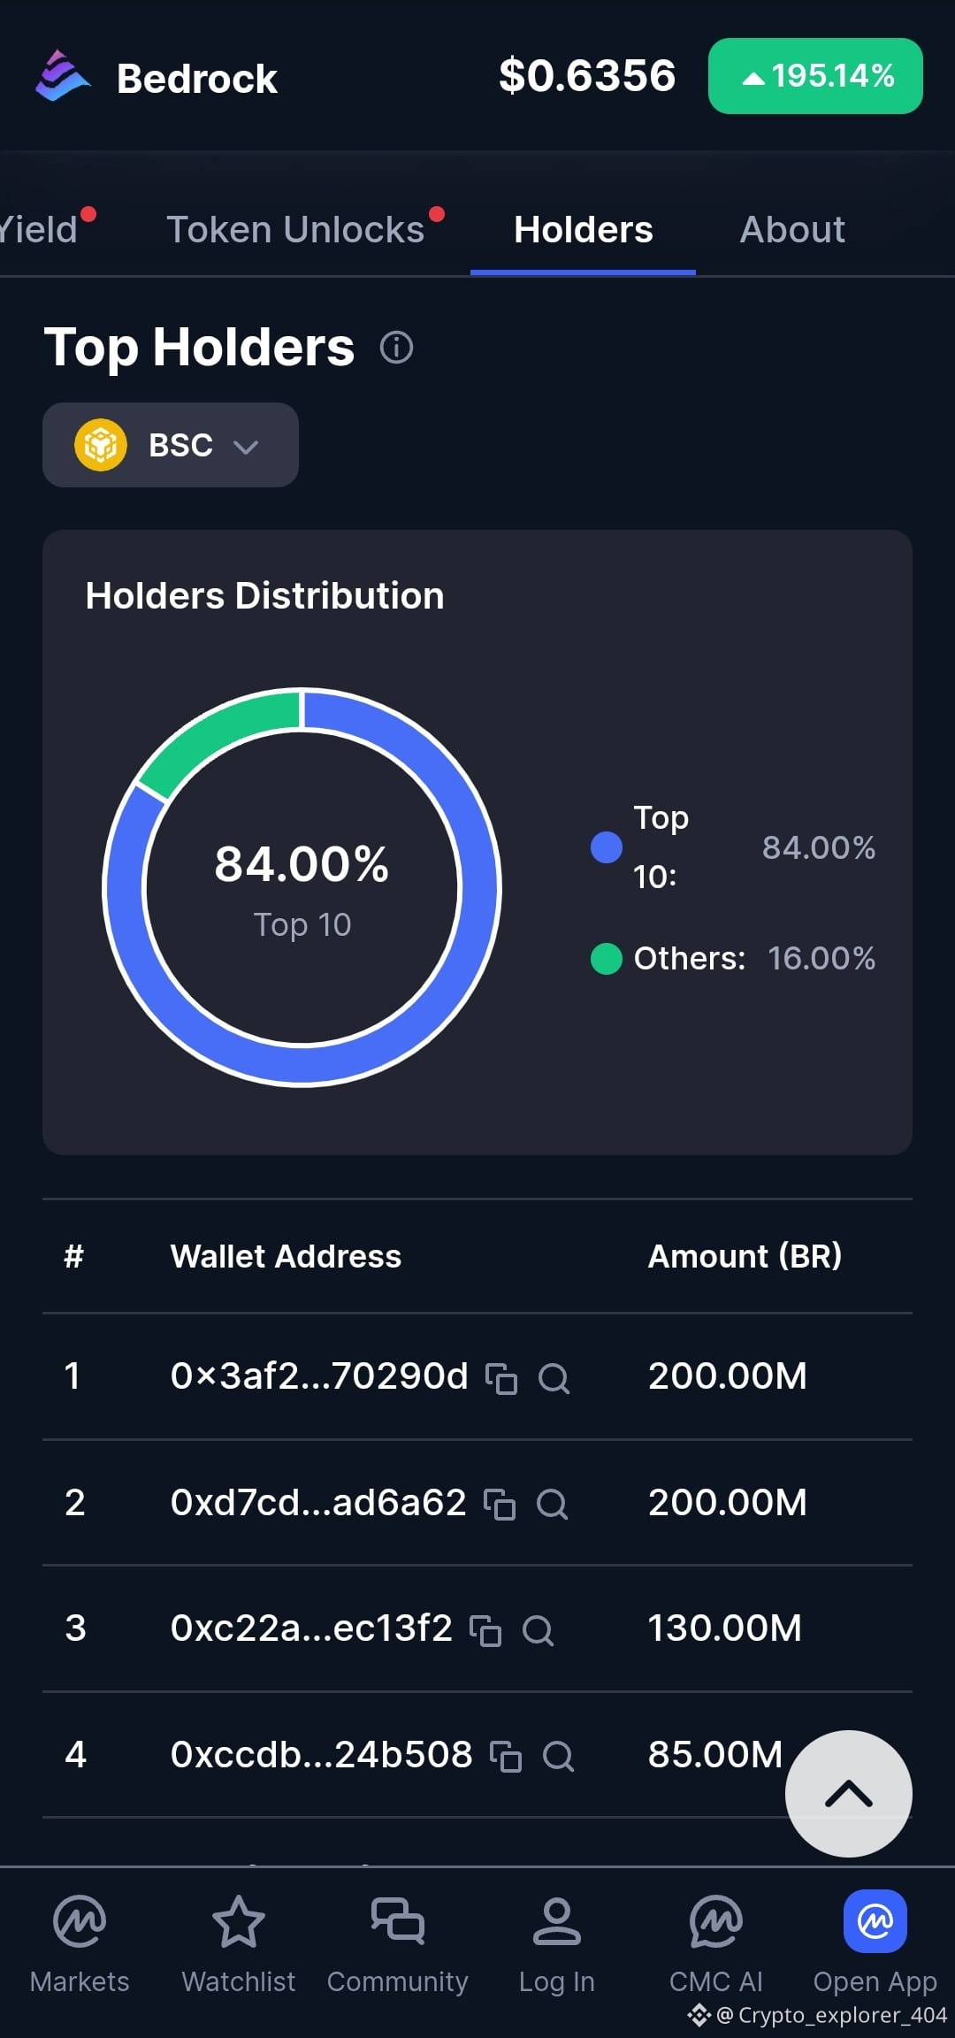The image size is (955, 2038).
Task: Open the CMC AI chat icon
Action: click(716, 1922)
